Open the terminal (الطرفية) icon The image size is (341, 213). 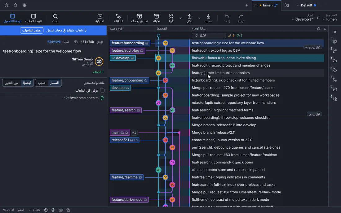[x=100, y=18]
